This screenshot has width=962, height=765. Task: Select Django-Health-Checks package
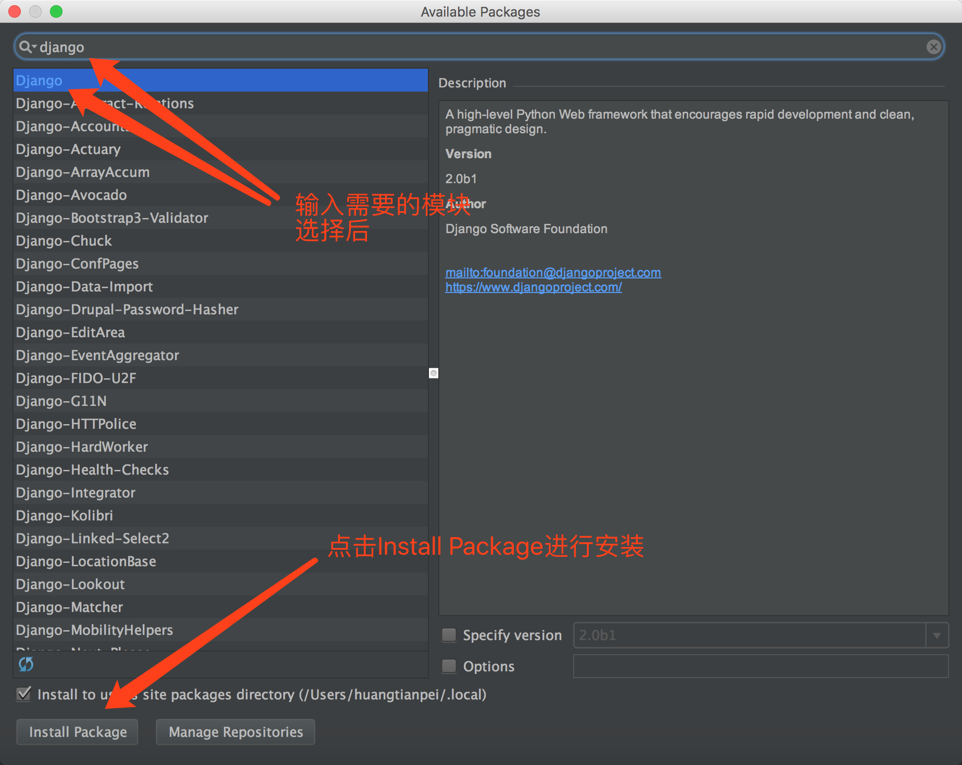(x=221, y=469)
